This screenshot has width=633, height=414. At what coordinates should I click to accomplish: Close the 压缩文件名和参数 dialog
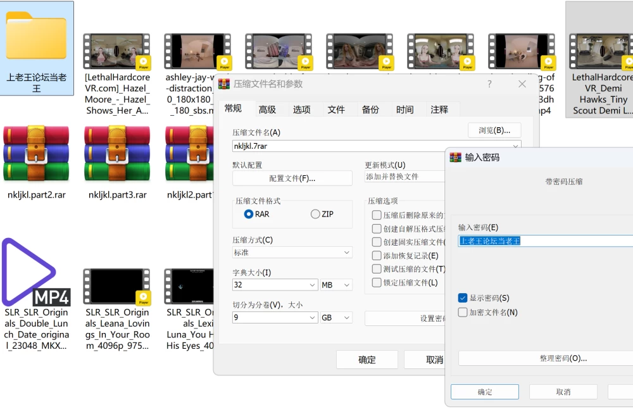(x=522, y=84)
